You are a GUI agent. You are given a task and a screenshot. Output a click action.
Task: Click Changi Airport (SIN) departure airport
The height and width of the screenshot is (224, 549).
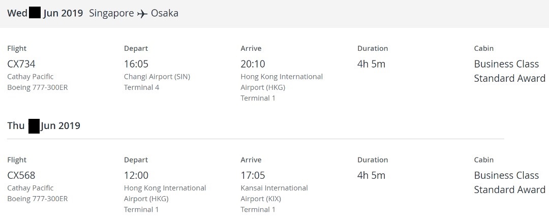point(157,77)
